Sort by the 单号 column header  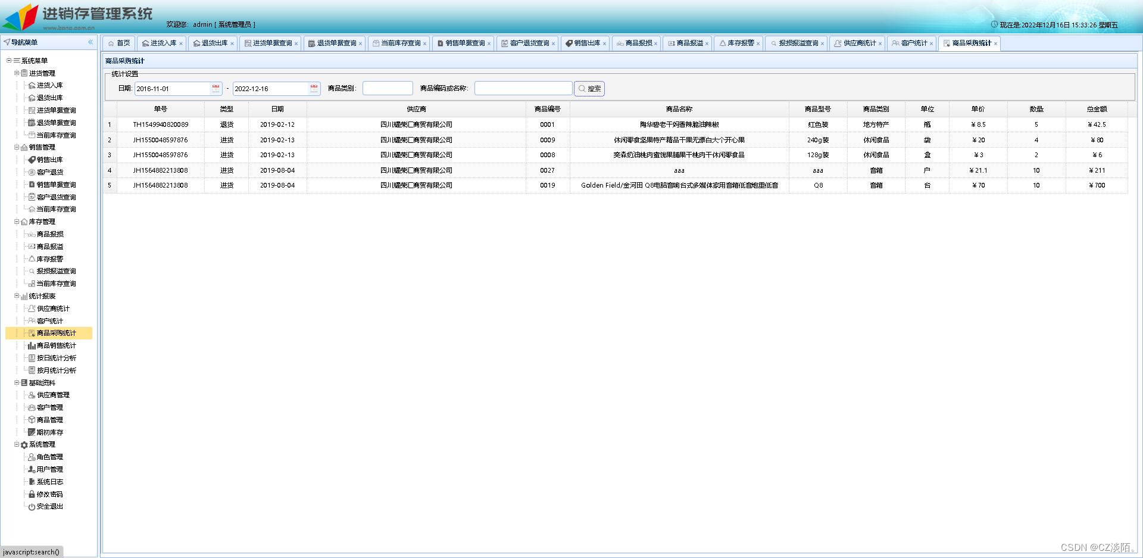point(161,109)
